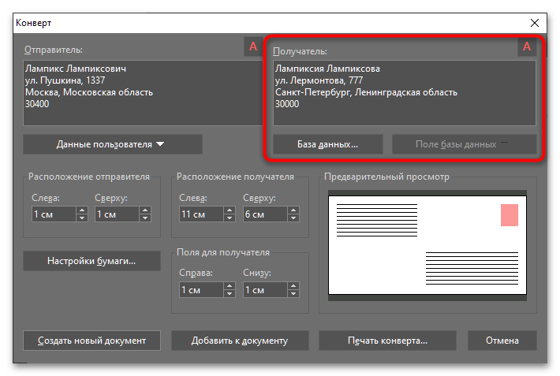This screenshot has width=560, height=376.
Task: Cancel the dialog with Отмена
Action: click(x=502, y=341)
